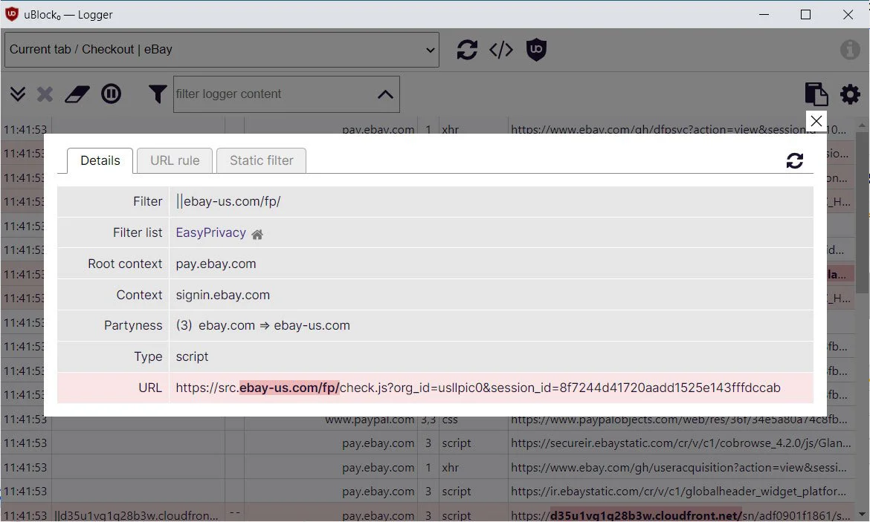Click the gray X void entries icon
The width and height of the screenshot is (870, 522).
coord(45,94)
